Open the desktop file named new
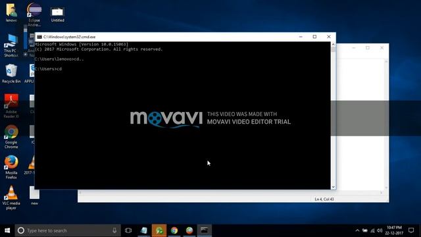This screenshot has width=421, height=237. coord(34,196)
